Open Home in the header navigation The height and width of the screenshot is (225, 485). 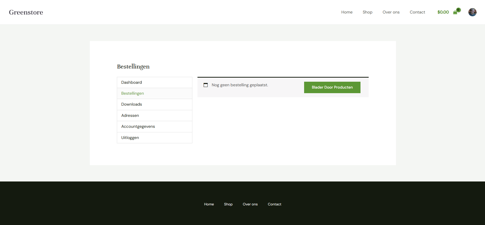pyautogui.click(x=347, y=12)
